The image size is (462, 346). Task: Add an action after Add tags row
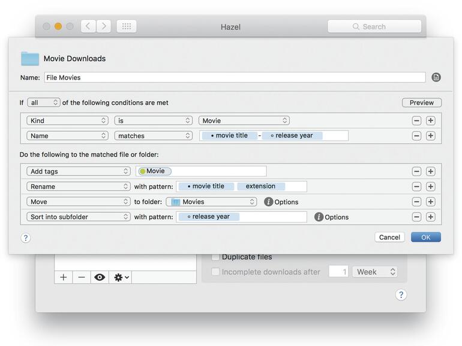click(x=430, y=171)
